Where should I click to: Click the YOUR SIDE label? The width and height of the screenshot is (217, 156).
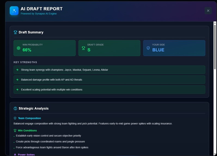tap(158, 45)
